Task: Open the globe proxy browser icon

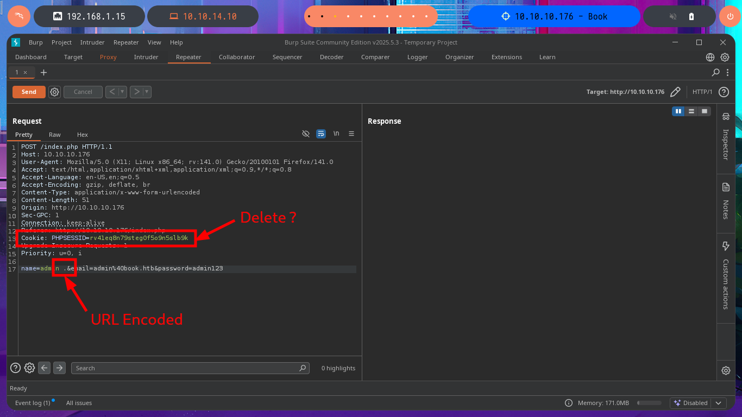Action: pyautogui.click(x=710, y=57)
